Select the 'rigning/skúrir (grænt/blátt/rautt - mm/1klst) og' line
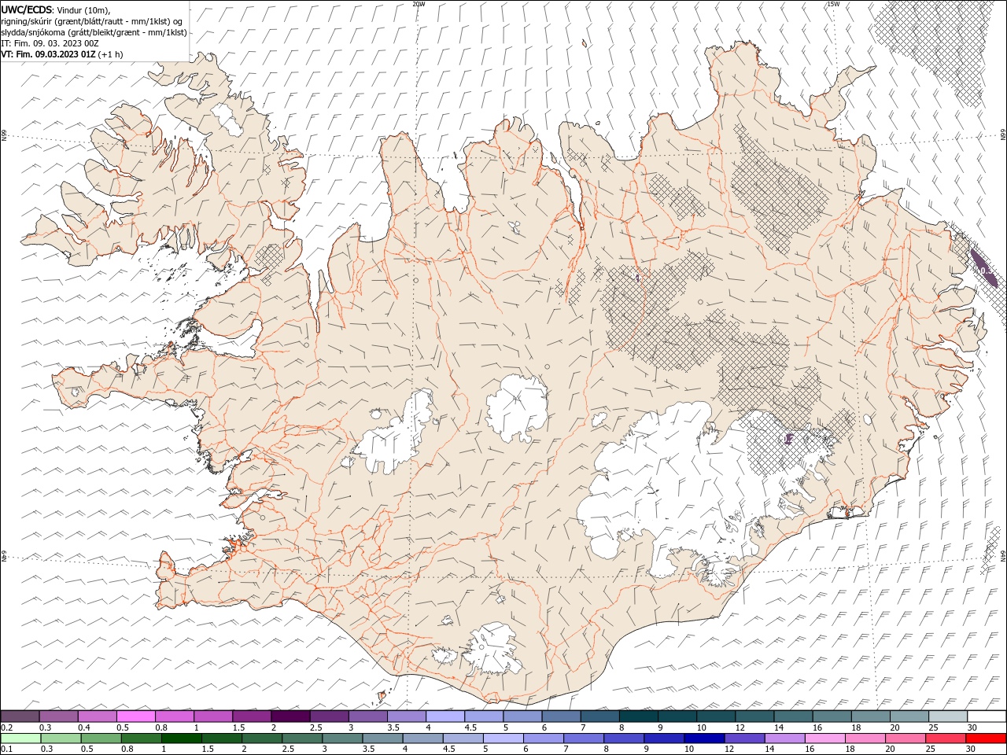 point(92,21)
